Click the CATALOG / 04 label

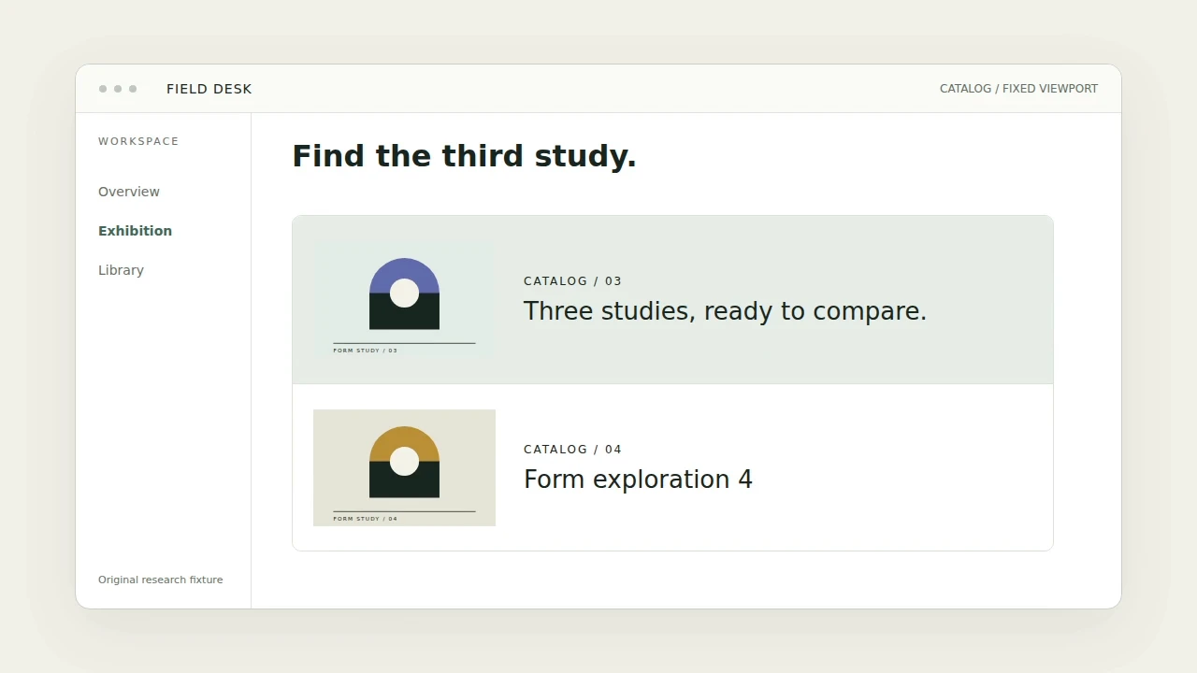tap(572, 450)
